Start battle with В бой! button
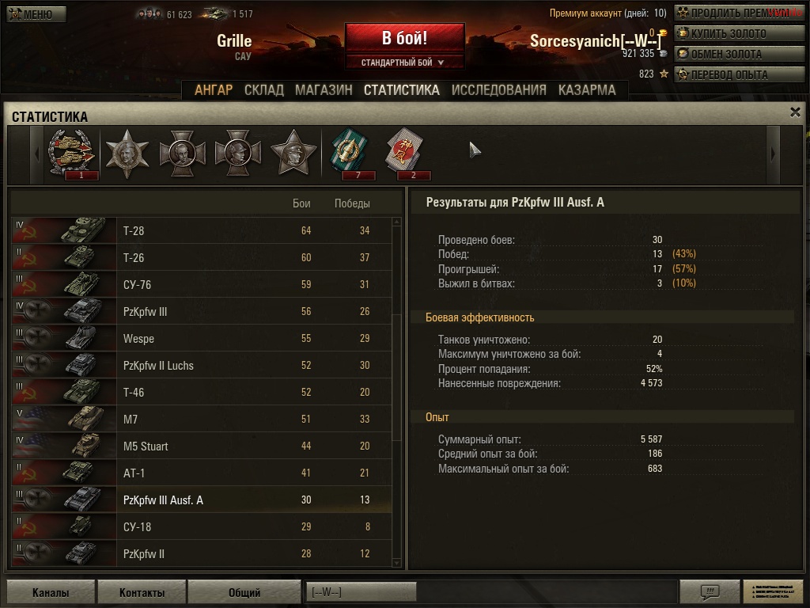Viewport: 810px width, 608px height. pyautogui.click(x=405, y=38)
